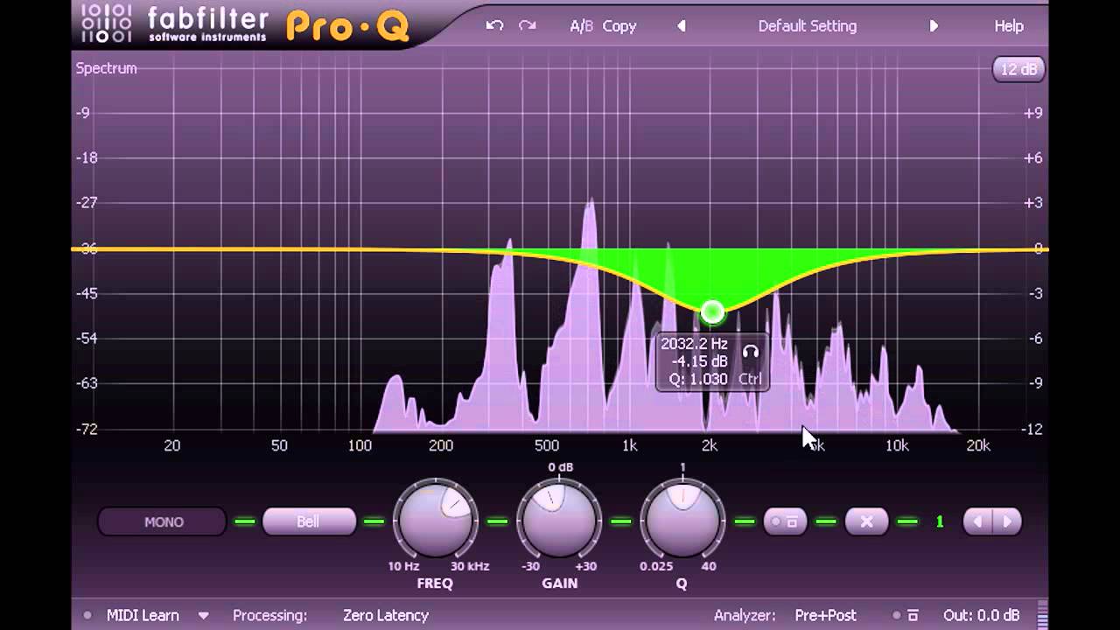The width and height of the screenshot is (1120, 630).
Task: Go to previous preset with left arrow
Action: 682,26
